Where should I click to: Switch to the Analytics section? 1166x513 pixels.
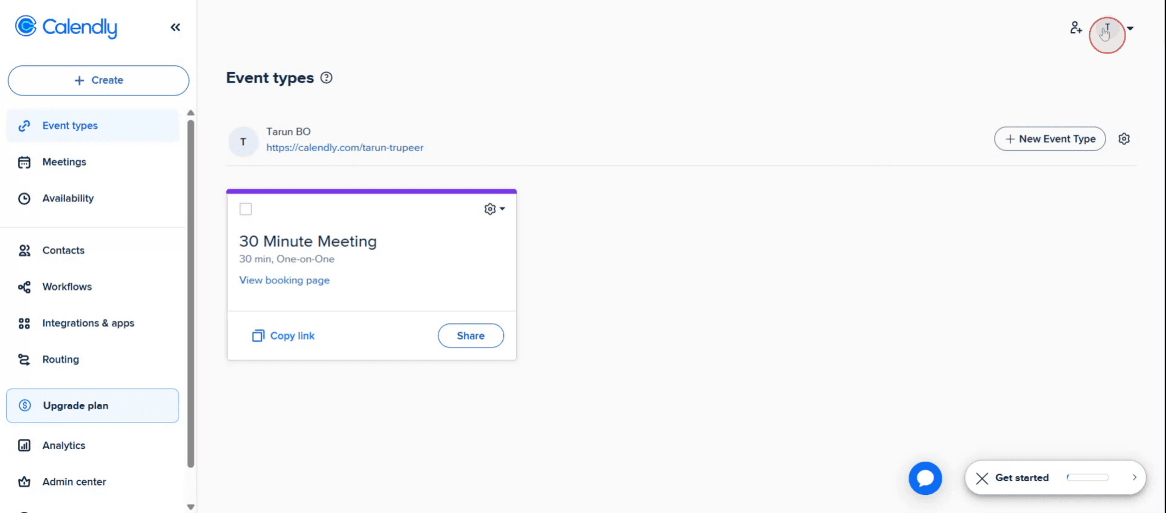pyautogui.click(x=63, y=445)
